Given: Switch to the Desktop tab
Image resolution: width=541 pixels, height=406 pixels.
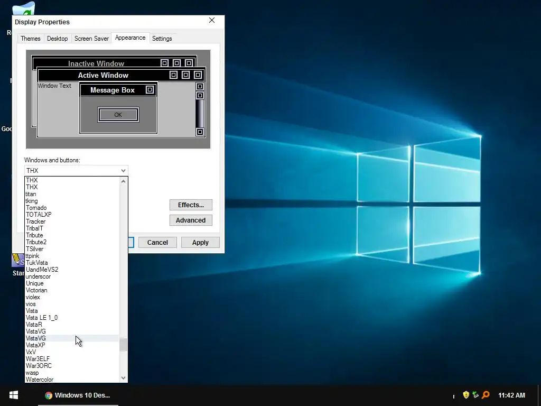Looking at the screenshot, I should click(57, 38).
